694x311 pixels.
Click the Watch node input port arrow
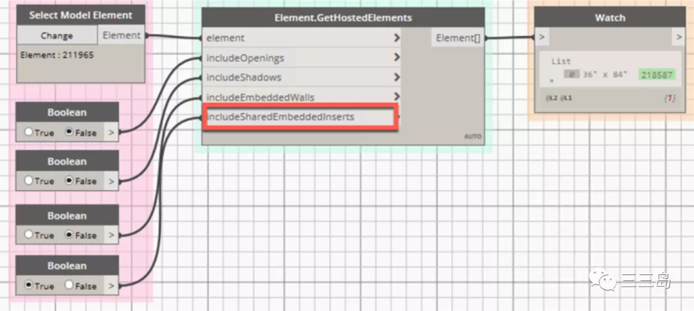(542, 38)
